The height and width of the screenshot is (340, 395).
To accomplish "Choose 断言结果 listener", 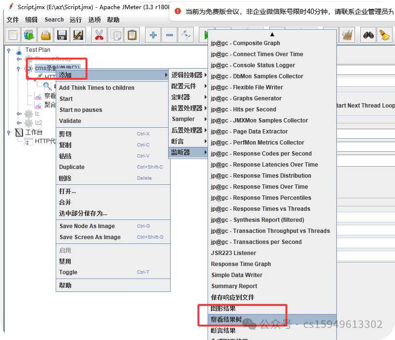I will [x=272, y=330].
